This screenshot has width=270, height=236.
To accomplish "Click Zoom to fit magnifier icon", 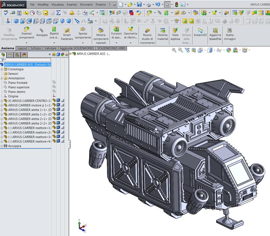I will click(x=174, y=50).
